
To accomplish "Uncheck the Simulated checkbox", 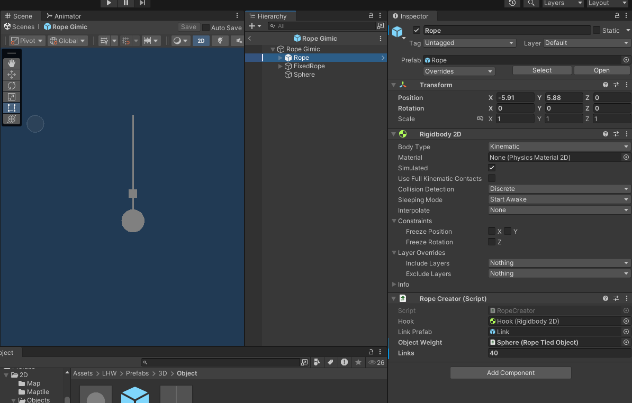I will [492, 168].
